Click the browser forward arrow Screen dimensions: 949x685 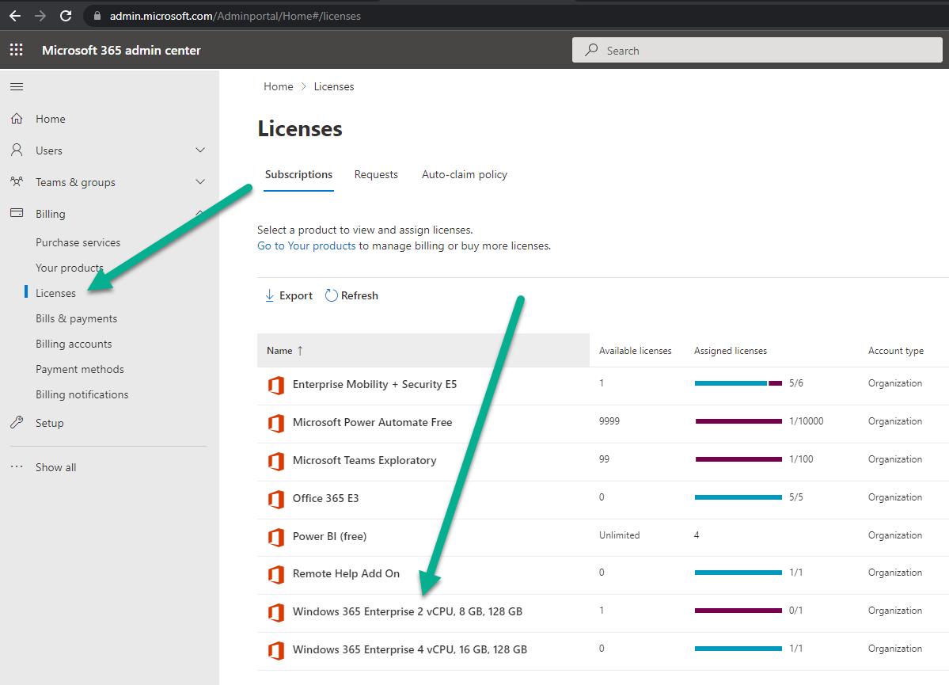pyautogui.click(x=40, y=16)
